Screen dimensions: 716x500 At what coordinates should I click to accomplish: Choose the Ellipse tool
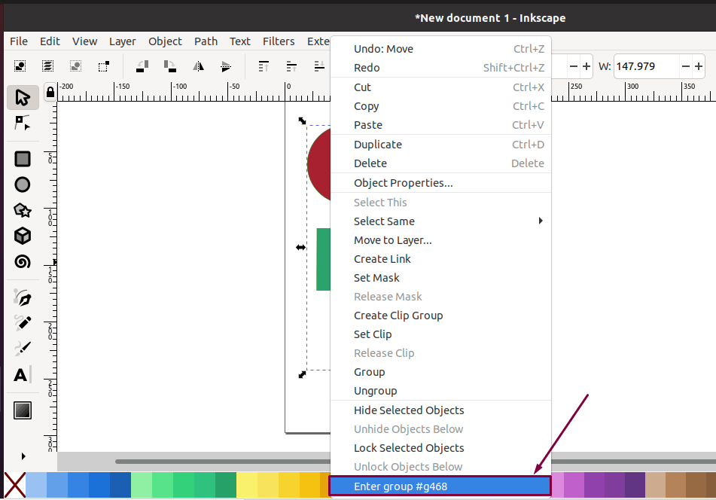[22, 184]
